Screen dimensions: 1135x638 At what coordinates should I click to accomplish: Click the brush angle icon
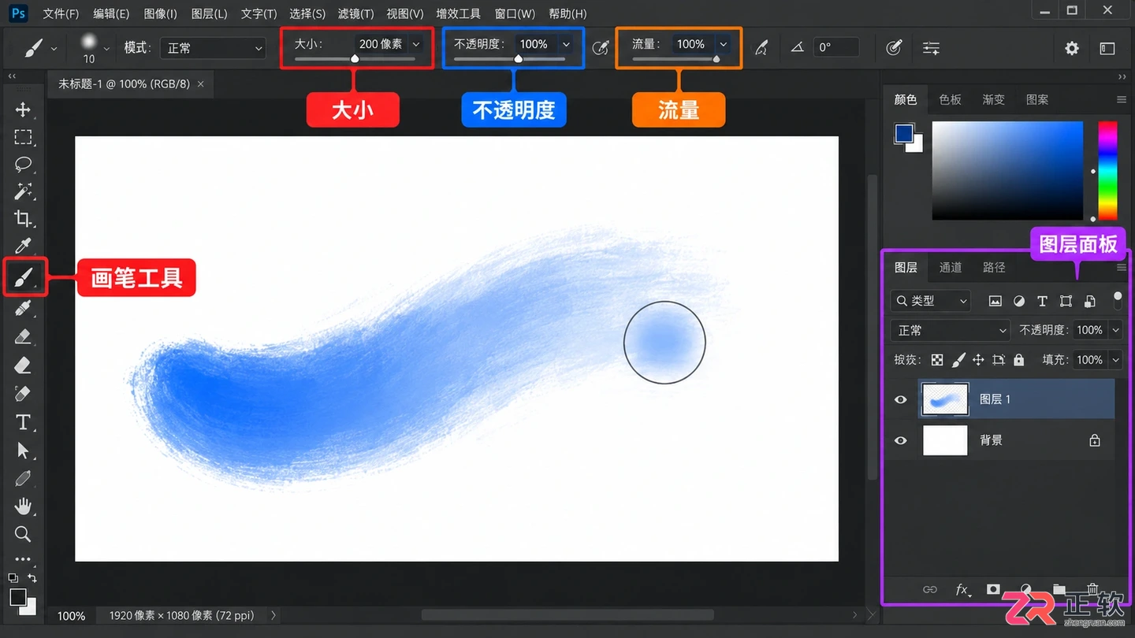coord(798,48)
